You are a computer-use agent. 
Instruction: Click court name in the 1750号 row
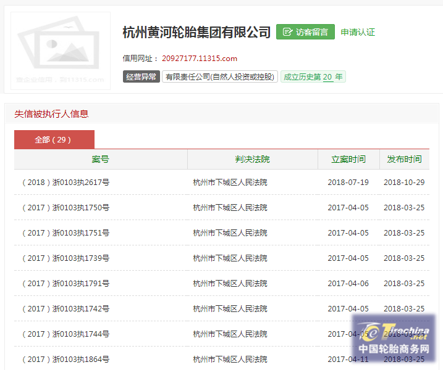click(x=230, y=208)
